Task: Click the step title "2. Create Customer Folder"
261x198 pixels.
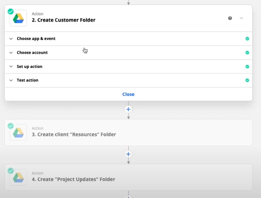Action: point(63,20)
